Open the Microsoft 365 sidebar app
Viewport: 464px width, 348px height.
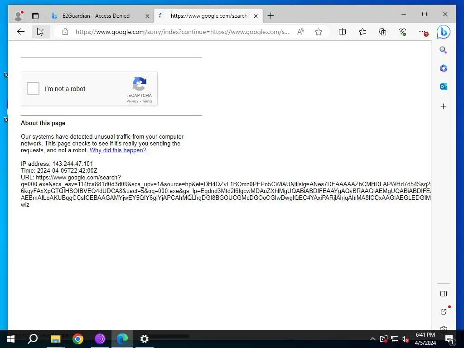tap(443, 68)
